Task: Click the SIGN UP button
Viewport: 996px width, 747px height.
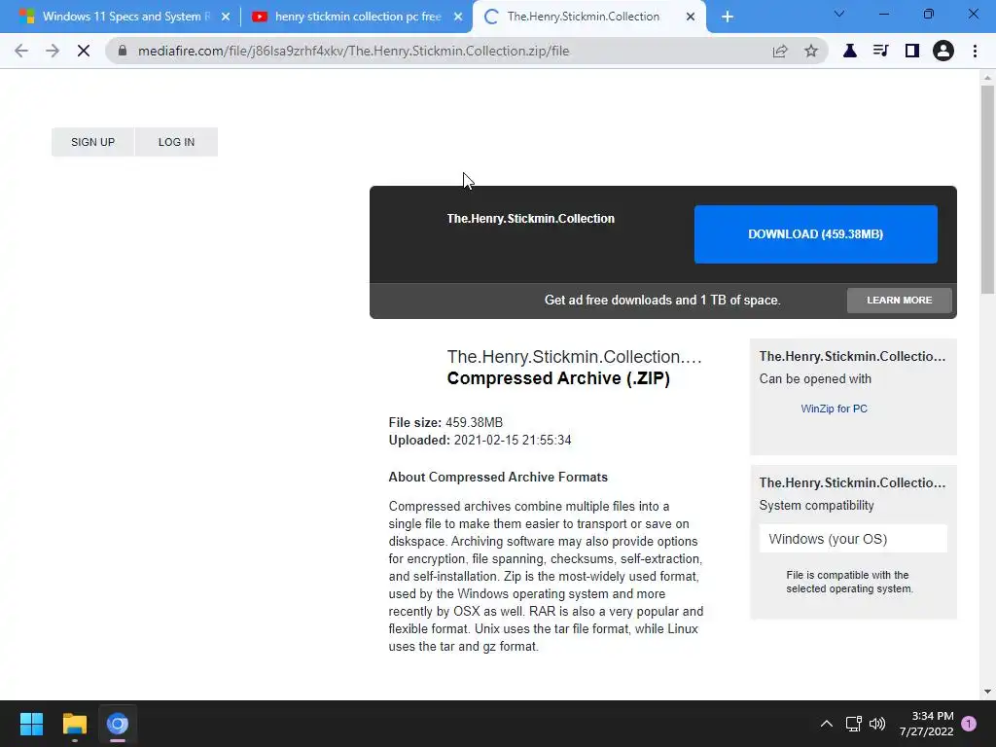Action: tap(92, 142)
